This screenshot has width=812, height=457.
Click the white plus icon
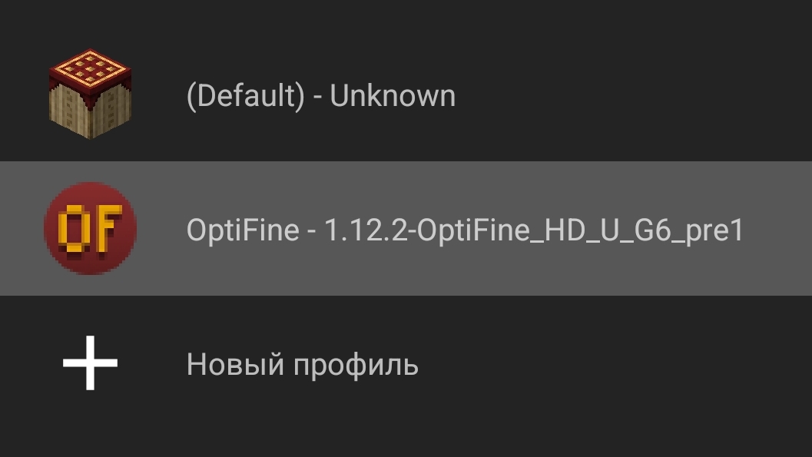point(90,363)
